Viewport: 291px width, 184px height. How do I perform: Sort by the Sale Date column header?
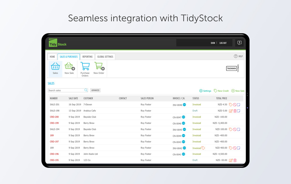pyautogui.click(x=73, y=98)
